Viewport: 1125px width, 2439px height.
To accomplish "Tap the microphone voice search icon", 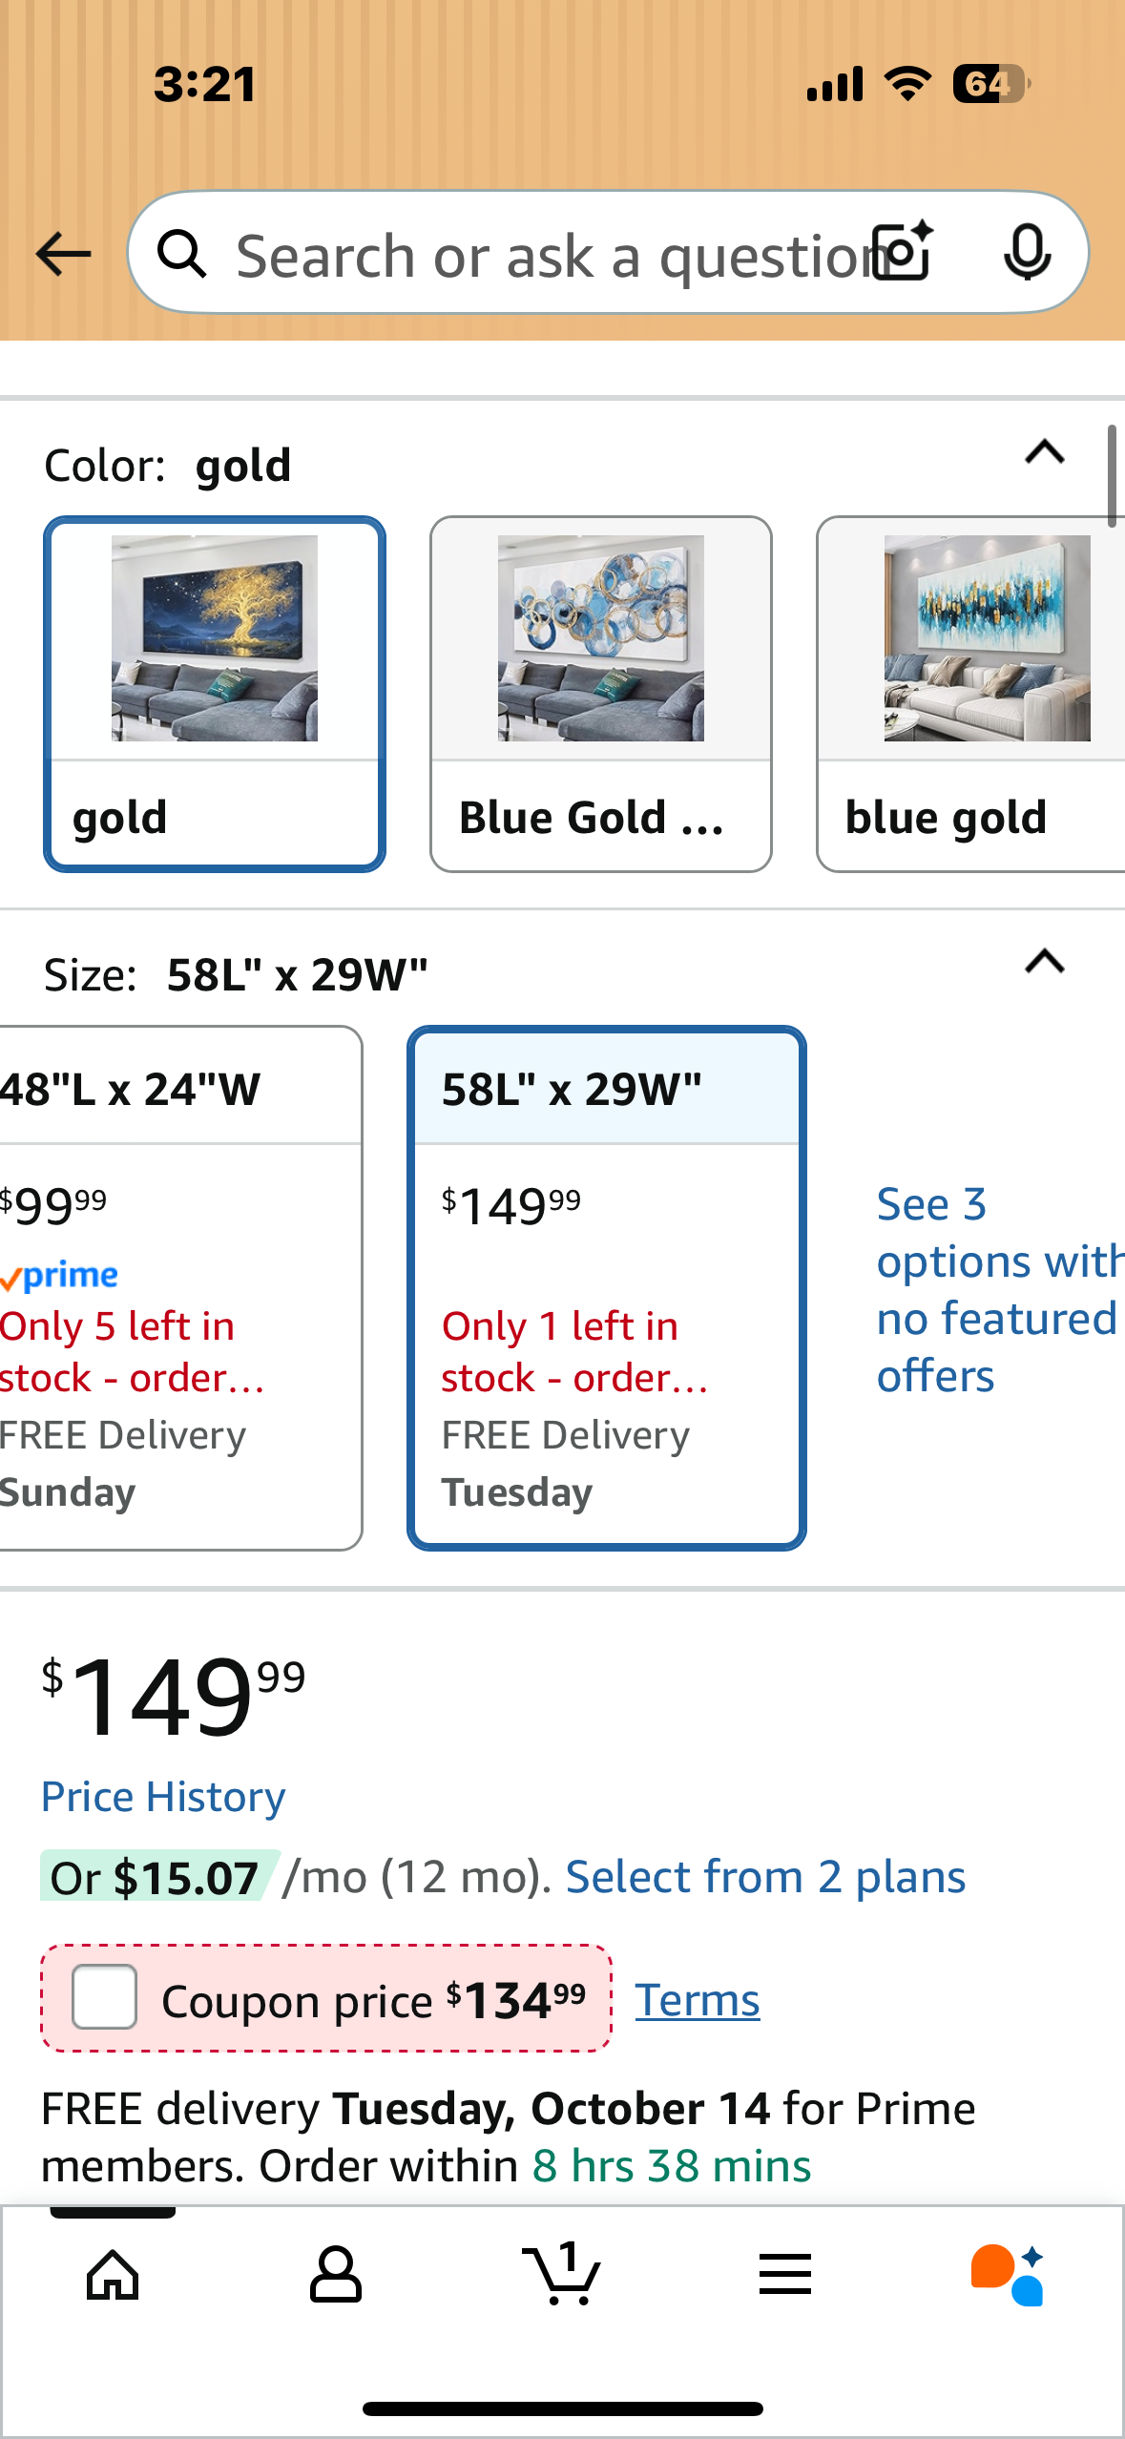I will coord(1027,254).
